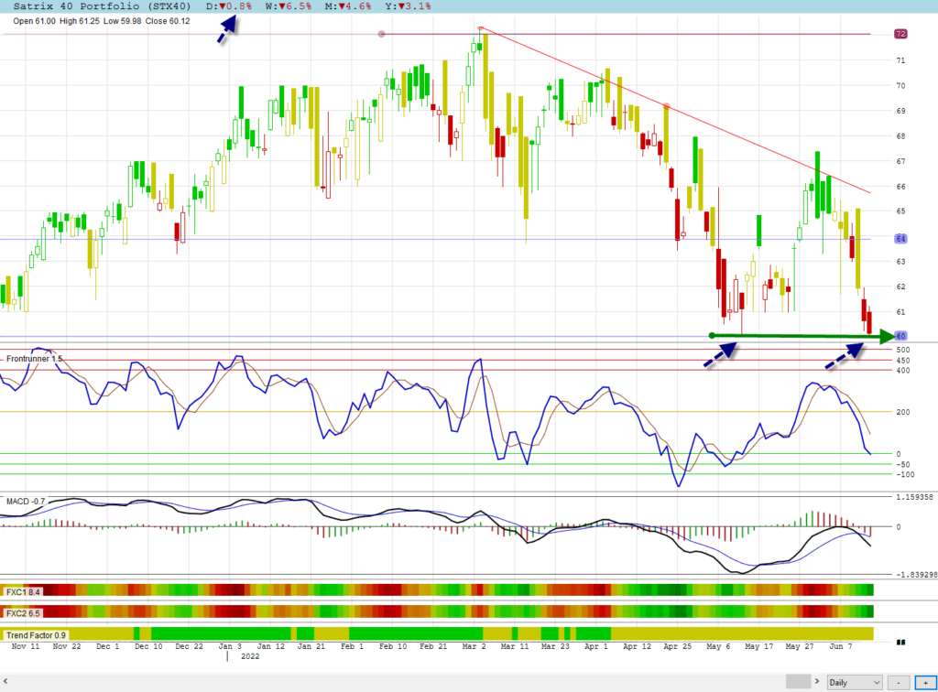
Task: Click the monthly change M: 4.6% value
Action: pyautogui.click(x=348, y=6)
